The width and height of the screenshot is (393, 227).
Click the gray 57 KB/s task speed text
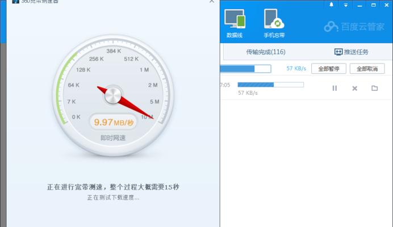pos(248,93)
